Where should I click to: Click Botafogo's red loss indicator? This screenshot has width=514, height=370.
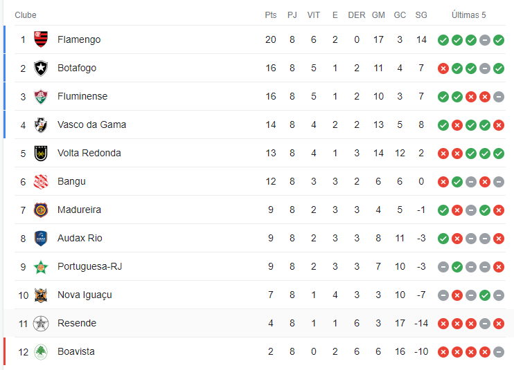443,68
